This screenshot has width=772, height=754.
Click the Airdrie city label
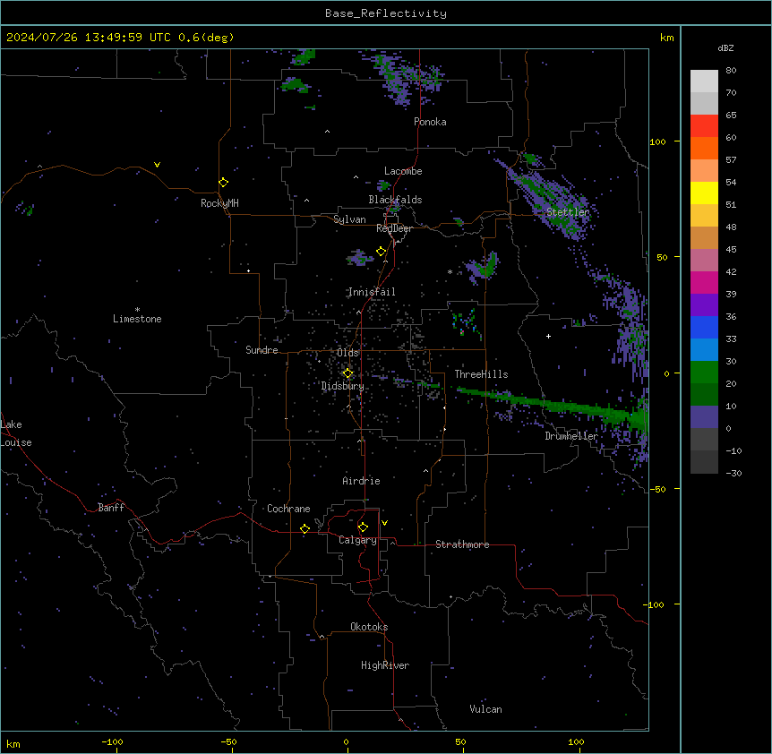coord(361,481)
